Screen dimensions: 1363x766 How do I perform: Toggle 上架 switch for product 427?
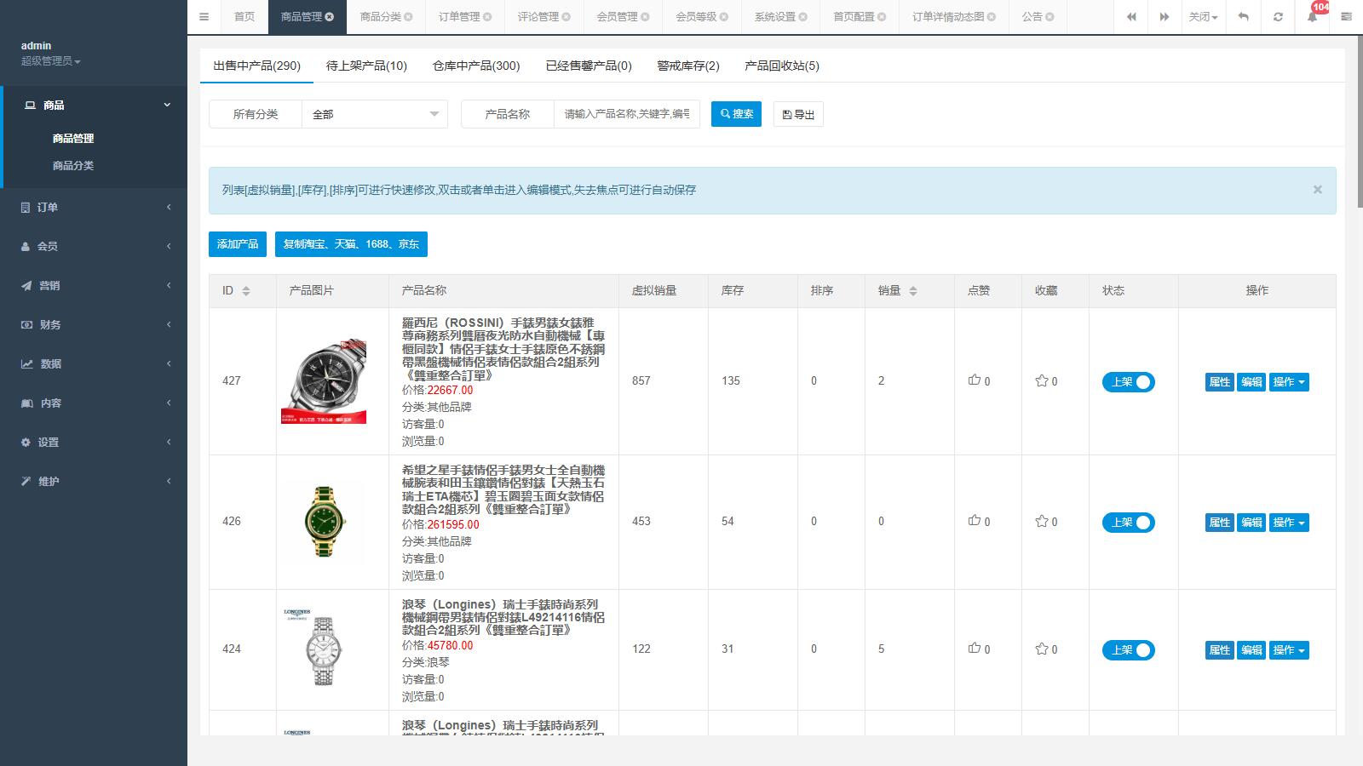pos(1128,382)
